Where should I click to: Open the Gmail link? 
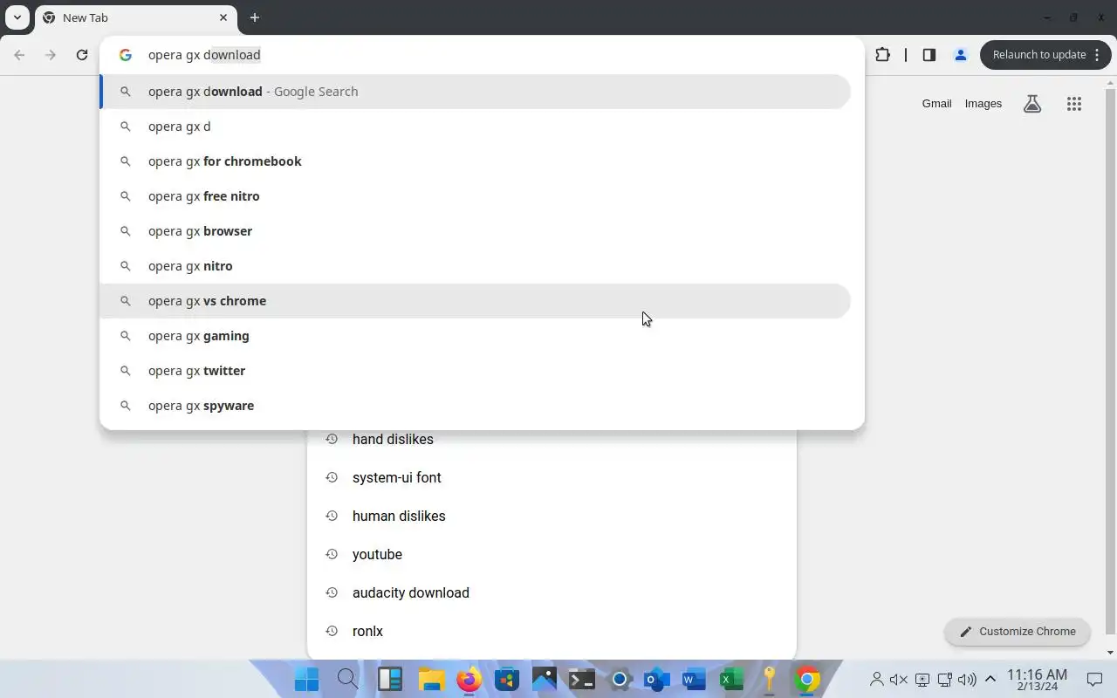point(936,104)
